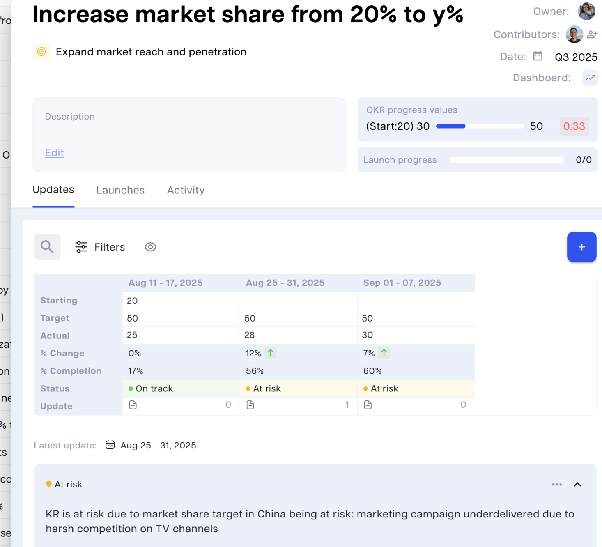
Task: Open update note for Aug 11 - 17
Action: [133, 405]
